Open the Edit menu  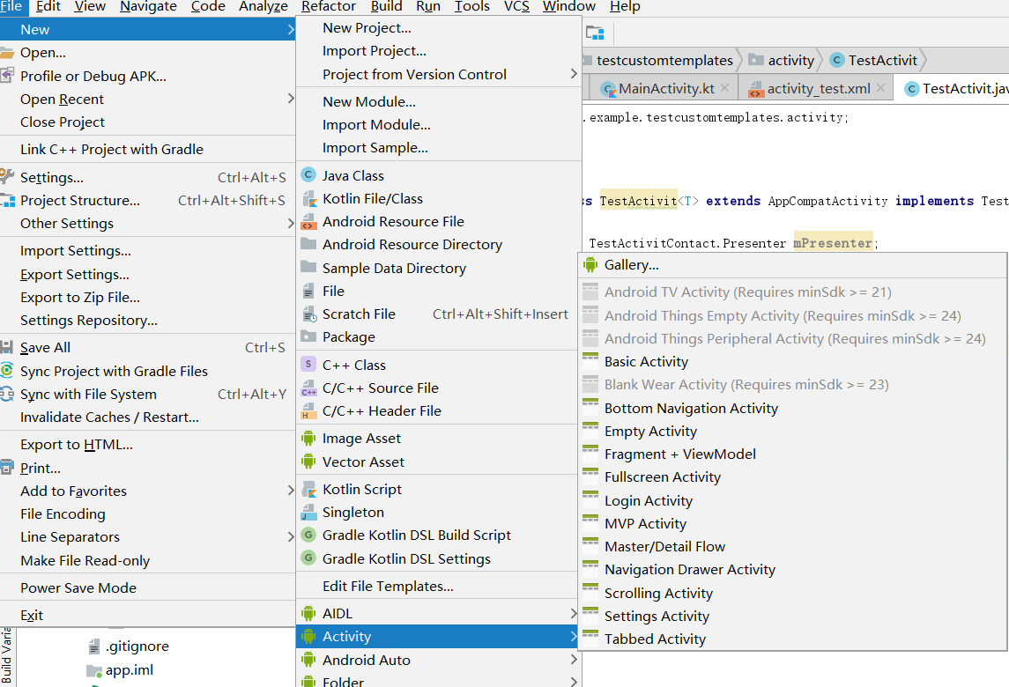click(48, 6)
